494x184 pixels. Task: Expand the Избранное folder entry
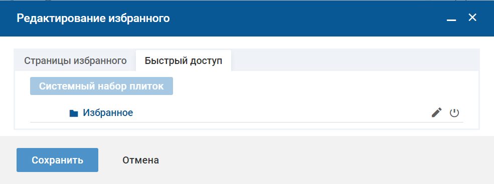[108, 112]
